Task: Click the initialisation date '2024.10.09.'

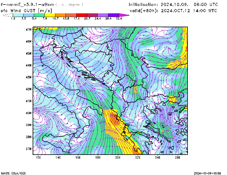Action: (x=175, y=5)
